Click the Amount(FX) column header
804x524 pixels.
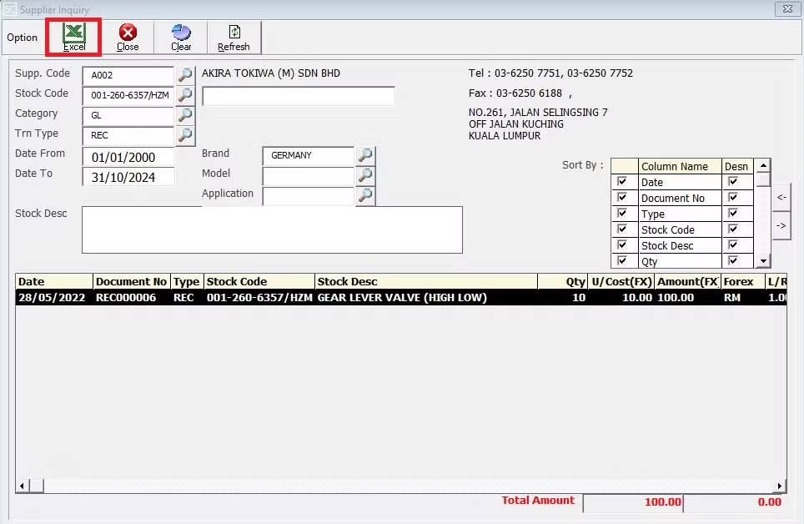click(687, 281)
